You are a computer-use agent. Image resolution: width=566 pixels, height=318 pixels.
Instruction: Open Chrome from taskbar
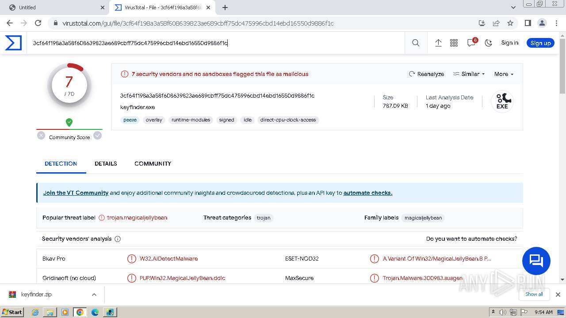click(x=80, y=312)
